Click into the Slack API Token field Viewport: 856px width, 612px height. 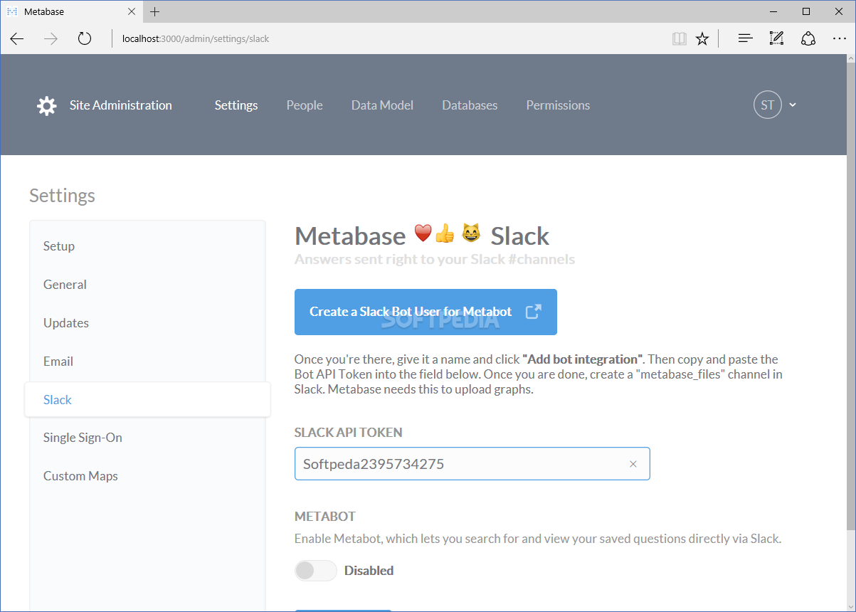tap(455, 464)
